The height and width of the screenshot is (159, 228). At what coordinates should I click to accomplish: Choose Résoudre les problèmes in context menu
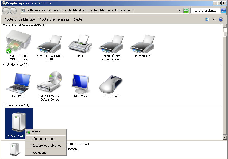[x=46, y=146]
